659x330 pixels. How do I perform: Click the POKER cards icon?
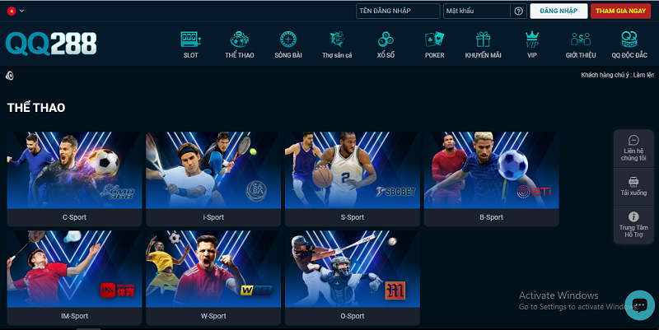click(x=434, y=40)
